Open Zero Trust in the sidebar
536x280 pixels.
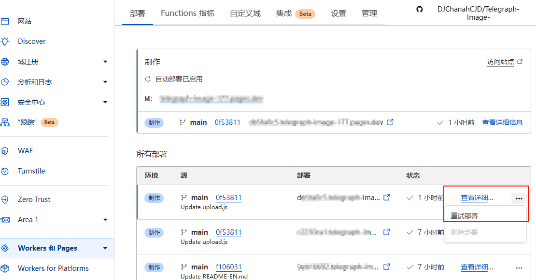pos(34,200)
